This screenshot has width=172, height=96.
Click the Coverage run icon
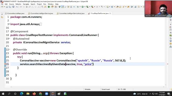87,7
